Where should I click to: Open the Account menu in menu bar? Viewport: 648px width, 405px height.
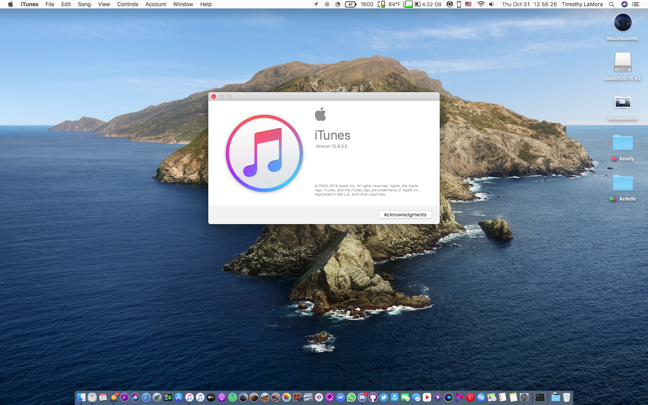click(155, 4)
